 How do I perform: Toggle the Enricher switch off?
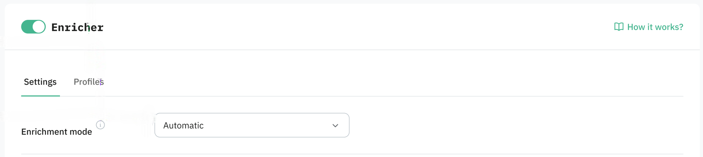[33, 27]
